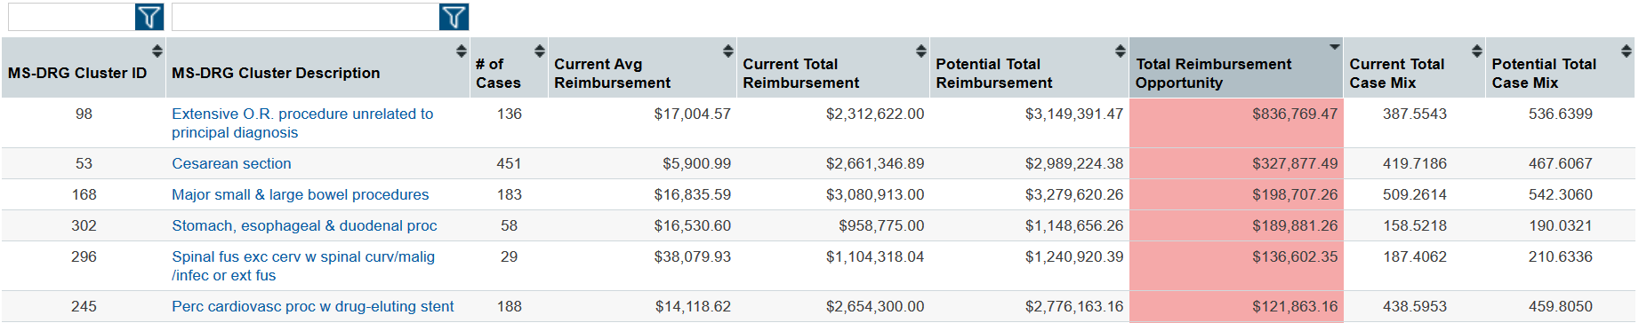Image resolution: width=1639 pixels, height=323 pixels.
Task: Click the Cluster Description filter text box
Action: click(306, 17)
